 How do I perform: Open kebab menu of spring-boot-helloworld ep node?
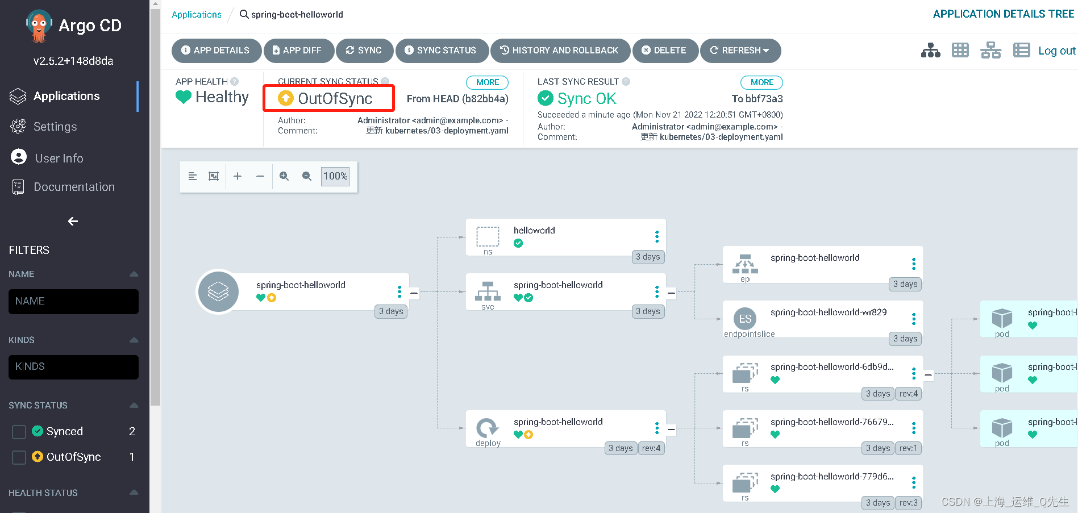[914, 264]
